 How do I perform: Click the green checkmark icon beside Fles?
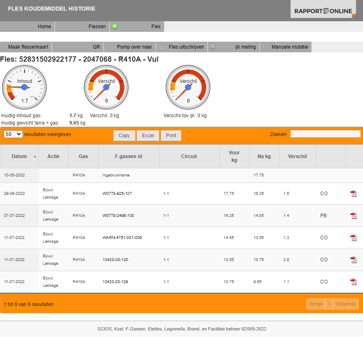click(115, 27)
